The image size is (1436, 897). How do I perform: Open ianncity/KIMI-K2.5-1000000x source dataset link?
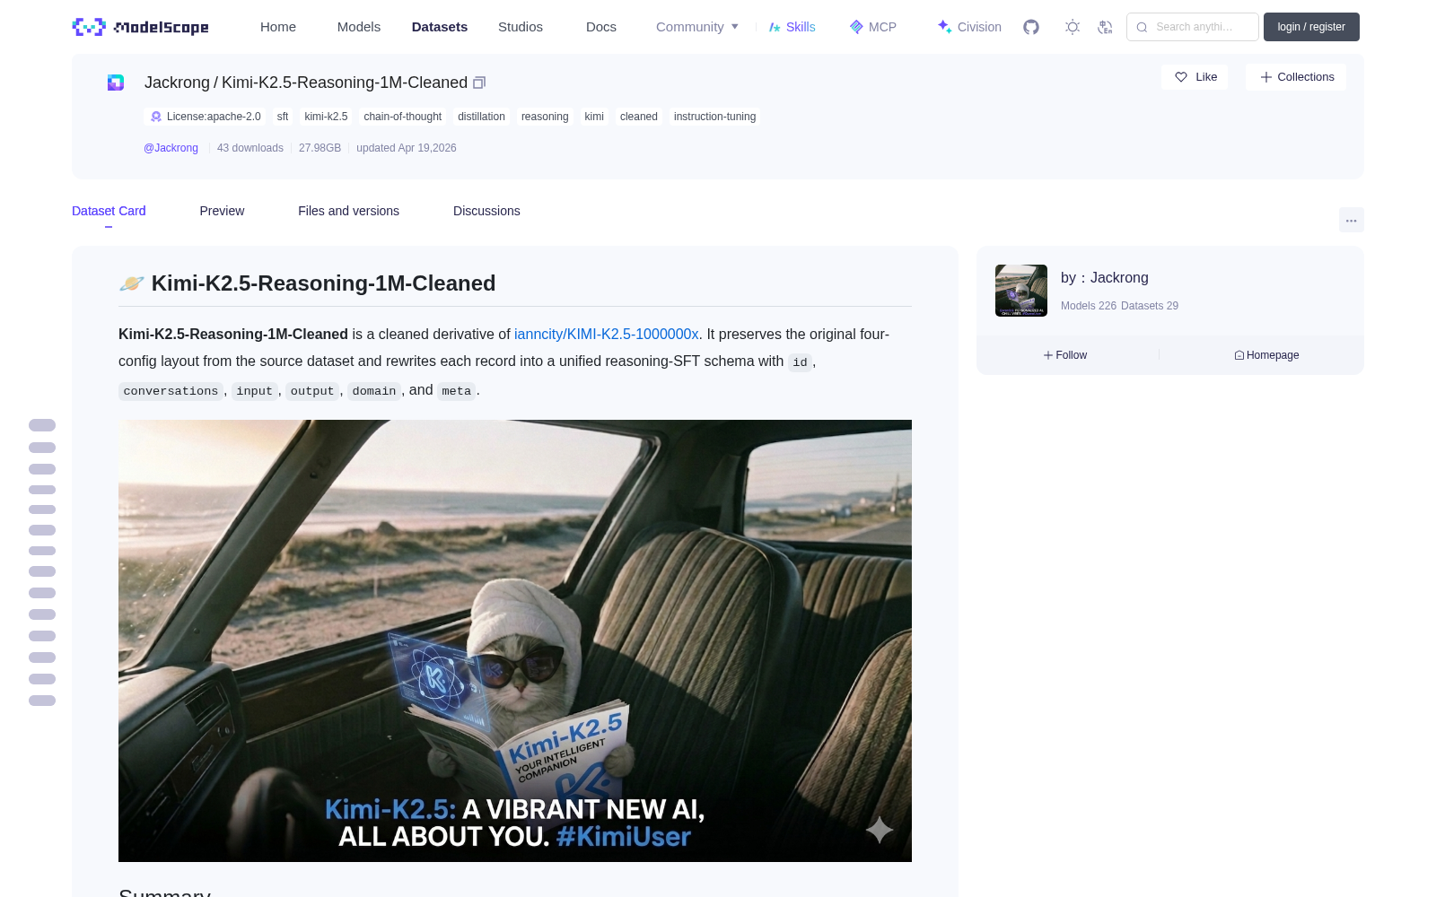pos(606,334)
